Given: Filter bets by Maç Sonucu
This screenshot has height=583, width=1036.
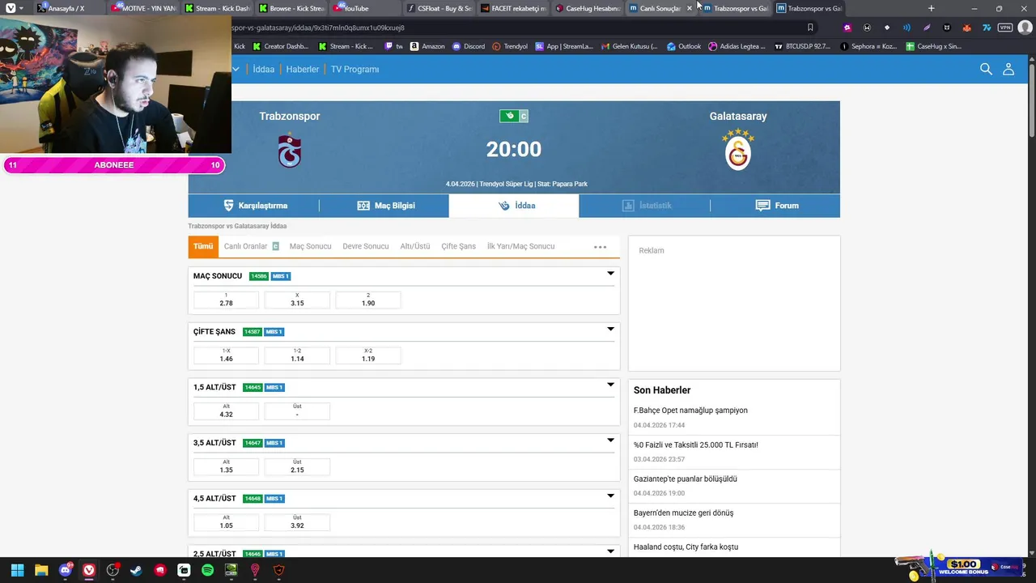Looking at the screenshot, I should tap(311, 246).
